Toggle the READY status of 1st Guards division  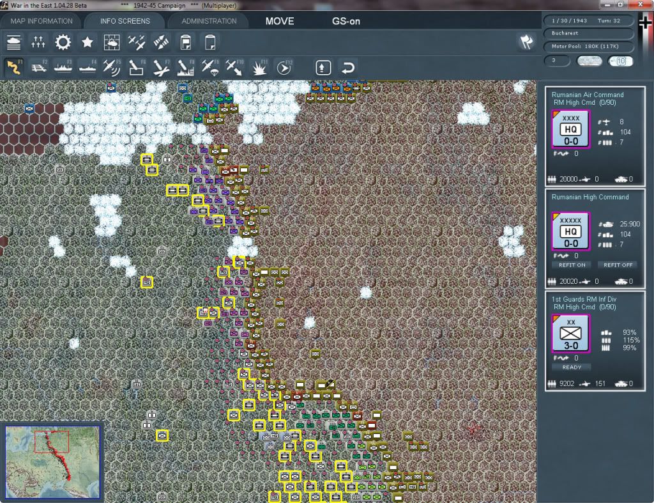click(572, 368)
